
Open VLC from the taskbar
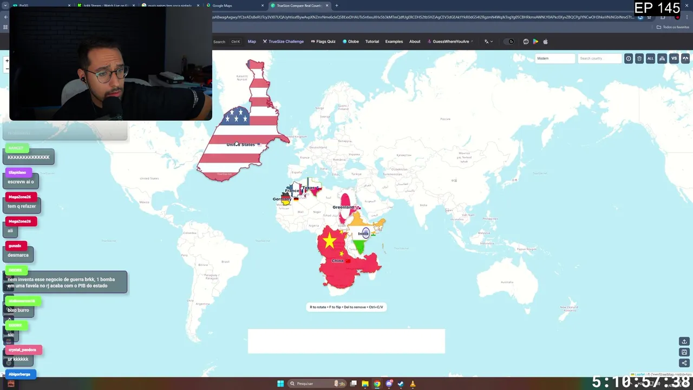413,383
